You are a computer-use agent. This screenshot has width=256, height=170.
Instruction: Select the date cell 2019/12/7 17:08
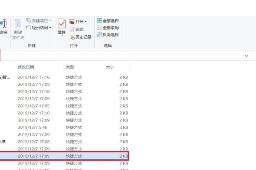(34, 142)
